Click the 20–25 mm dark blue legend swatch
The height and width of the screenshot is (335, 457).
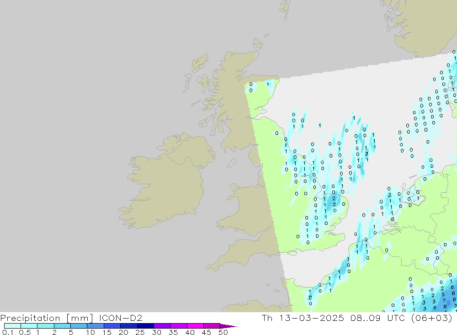[x=128, y=326]
